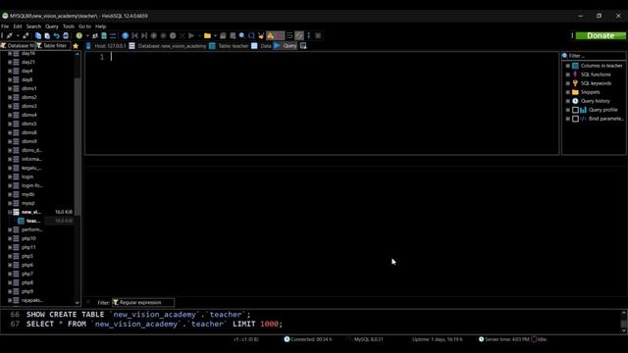Open the Query menu

[x=52, y=26]
